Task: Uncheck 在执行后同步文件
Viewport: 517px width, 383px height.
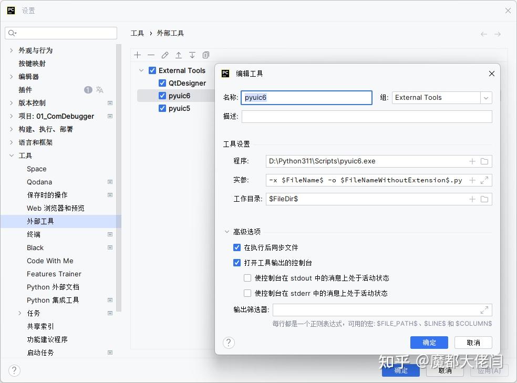Action: pos(237,247)
